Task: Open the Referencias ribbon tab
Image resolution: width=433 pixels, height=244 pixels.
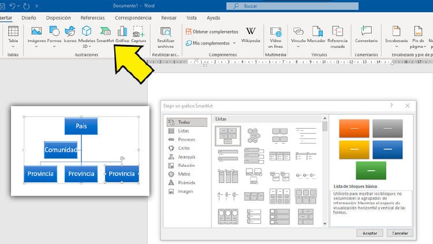Action: pyautogui.click(x=92, y=18)
